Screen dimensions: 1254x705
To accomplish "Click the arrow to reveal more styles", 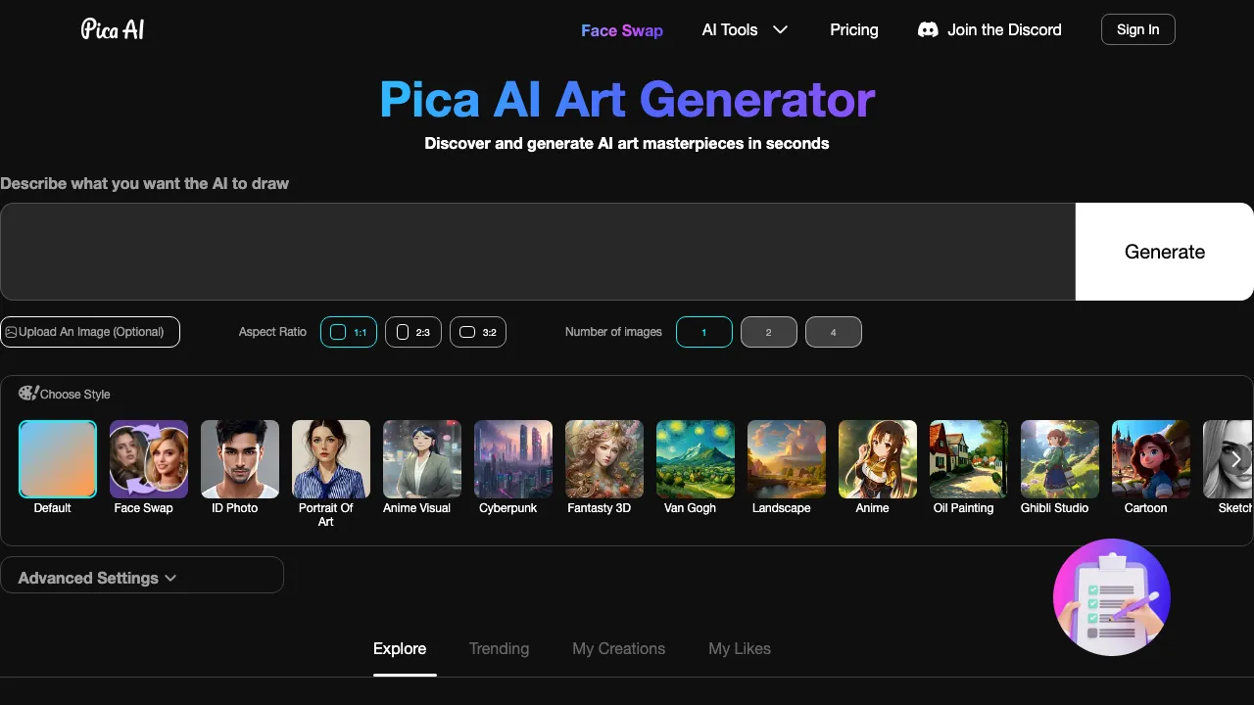I will pos(1235,459).
